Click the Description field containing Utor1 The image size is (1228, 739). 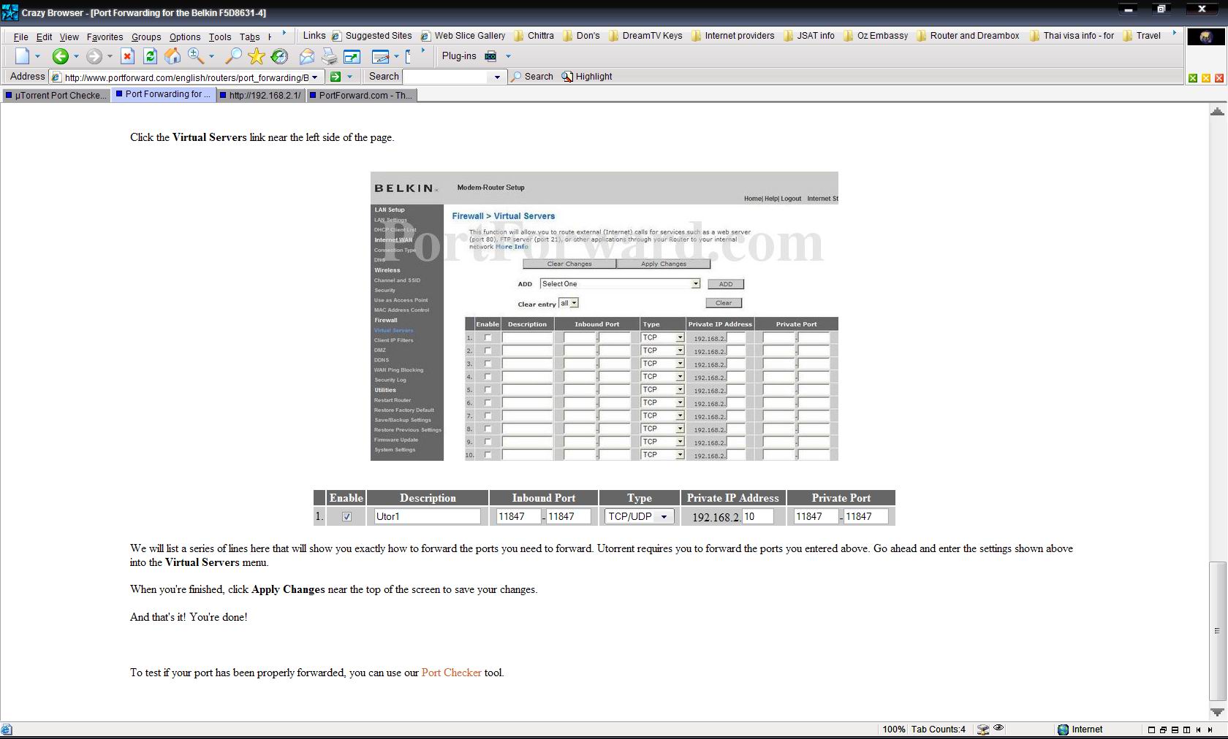click(427, 516)
